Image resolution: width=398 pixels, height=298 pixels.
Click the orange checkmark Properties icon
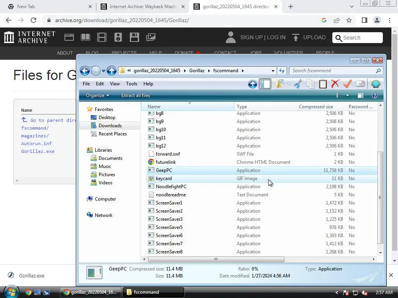(x=347, y=84)
